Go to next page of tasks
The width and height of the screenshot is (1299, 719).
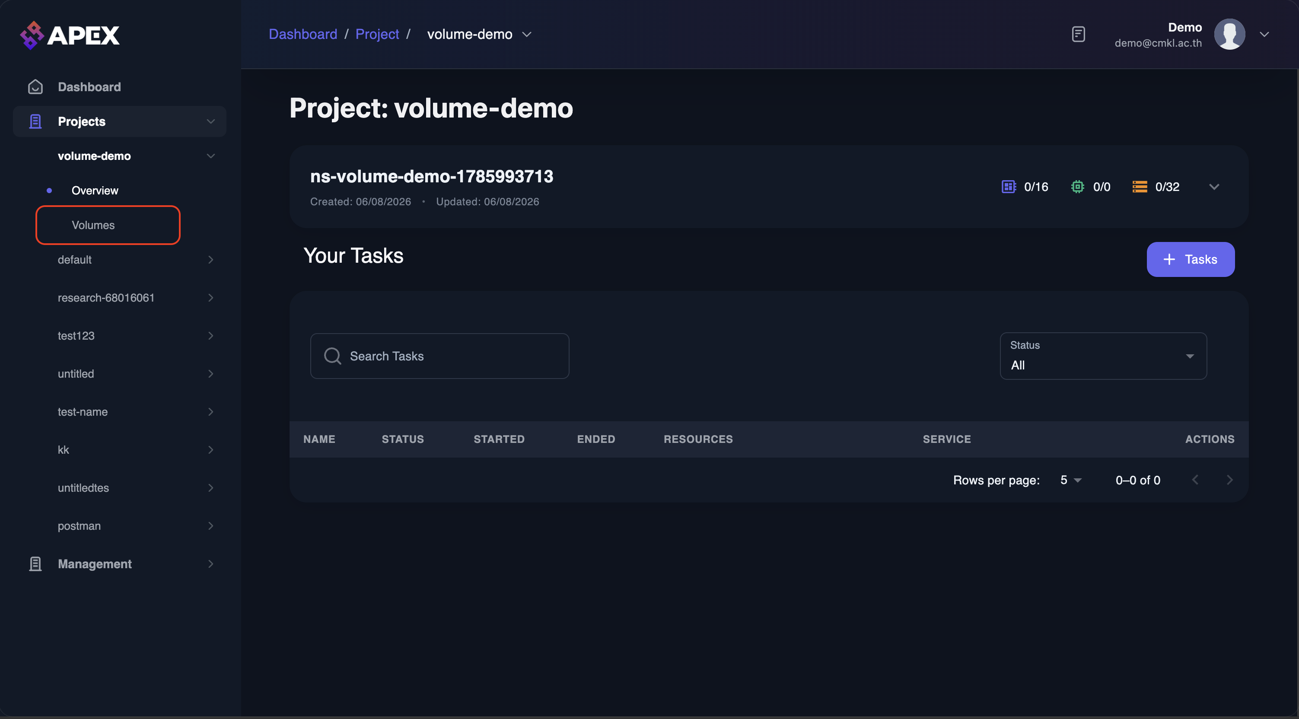click(x=1229, y=480)
